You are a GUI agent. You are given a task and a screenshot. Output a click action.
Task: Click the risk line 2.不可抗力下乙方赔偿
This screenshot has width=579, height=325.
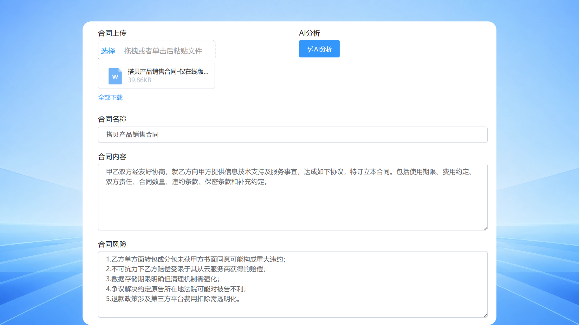coord(186,269)
